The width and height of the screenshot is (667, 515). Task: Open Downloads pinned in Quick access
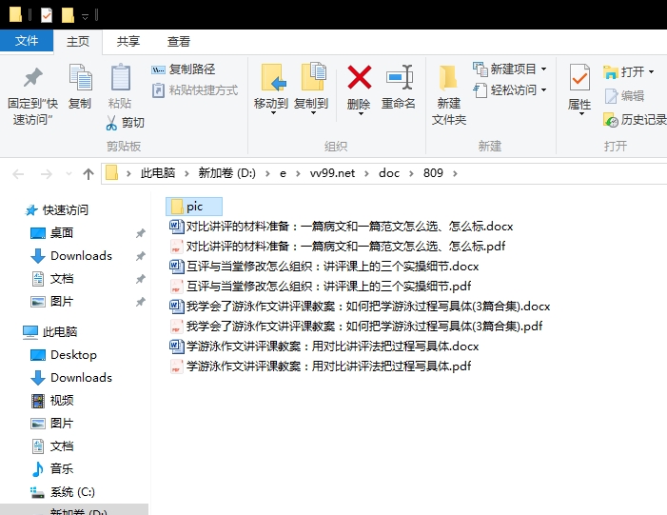[x=81, y=256]
